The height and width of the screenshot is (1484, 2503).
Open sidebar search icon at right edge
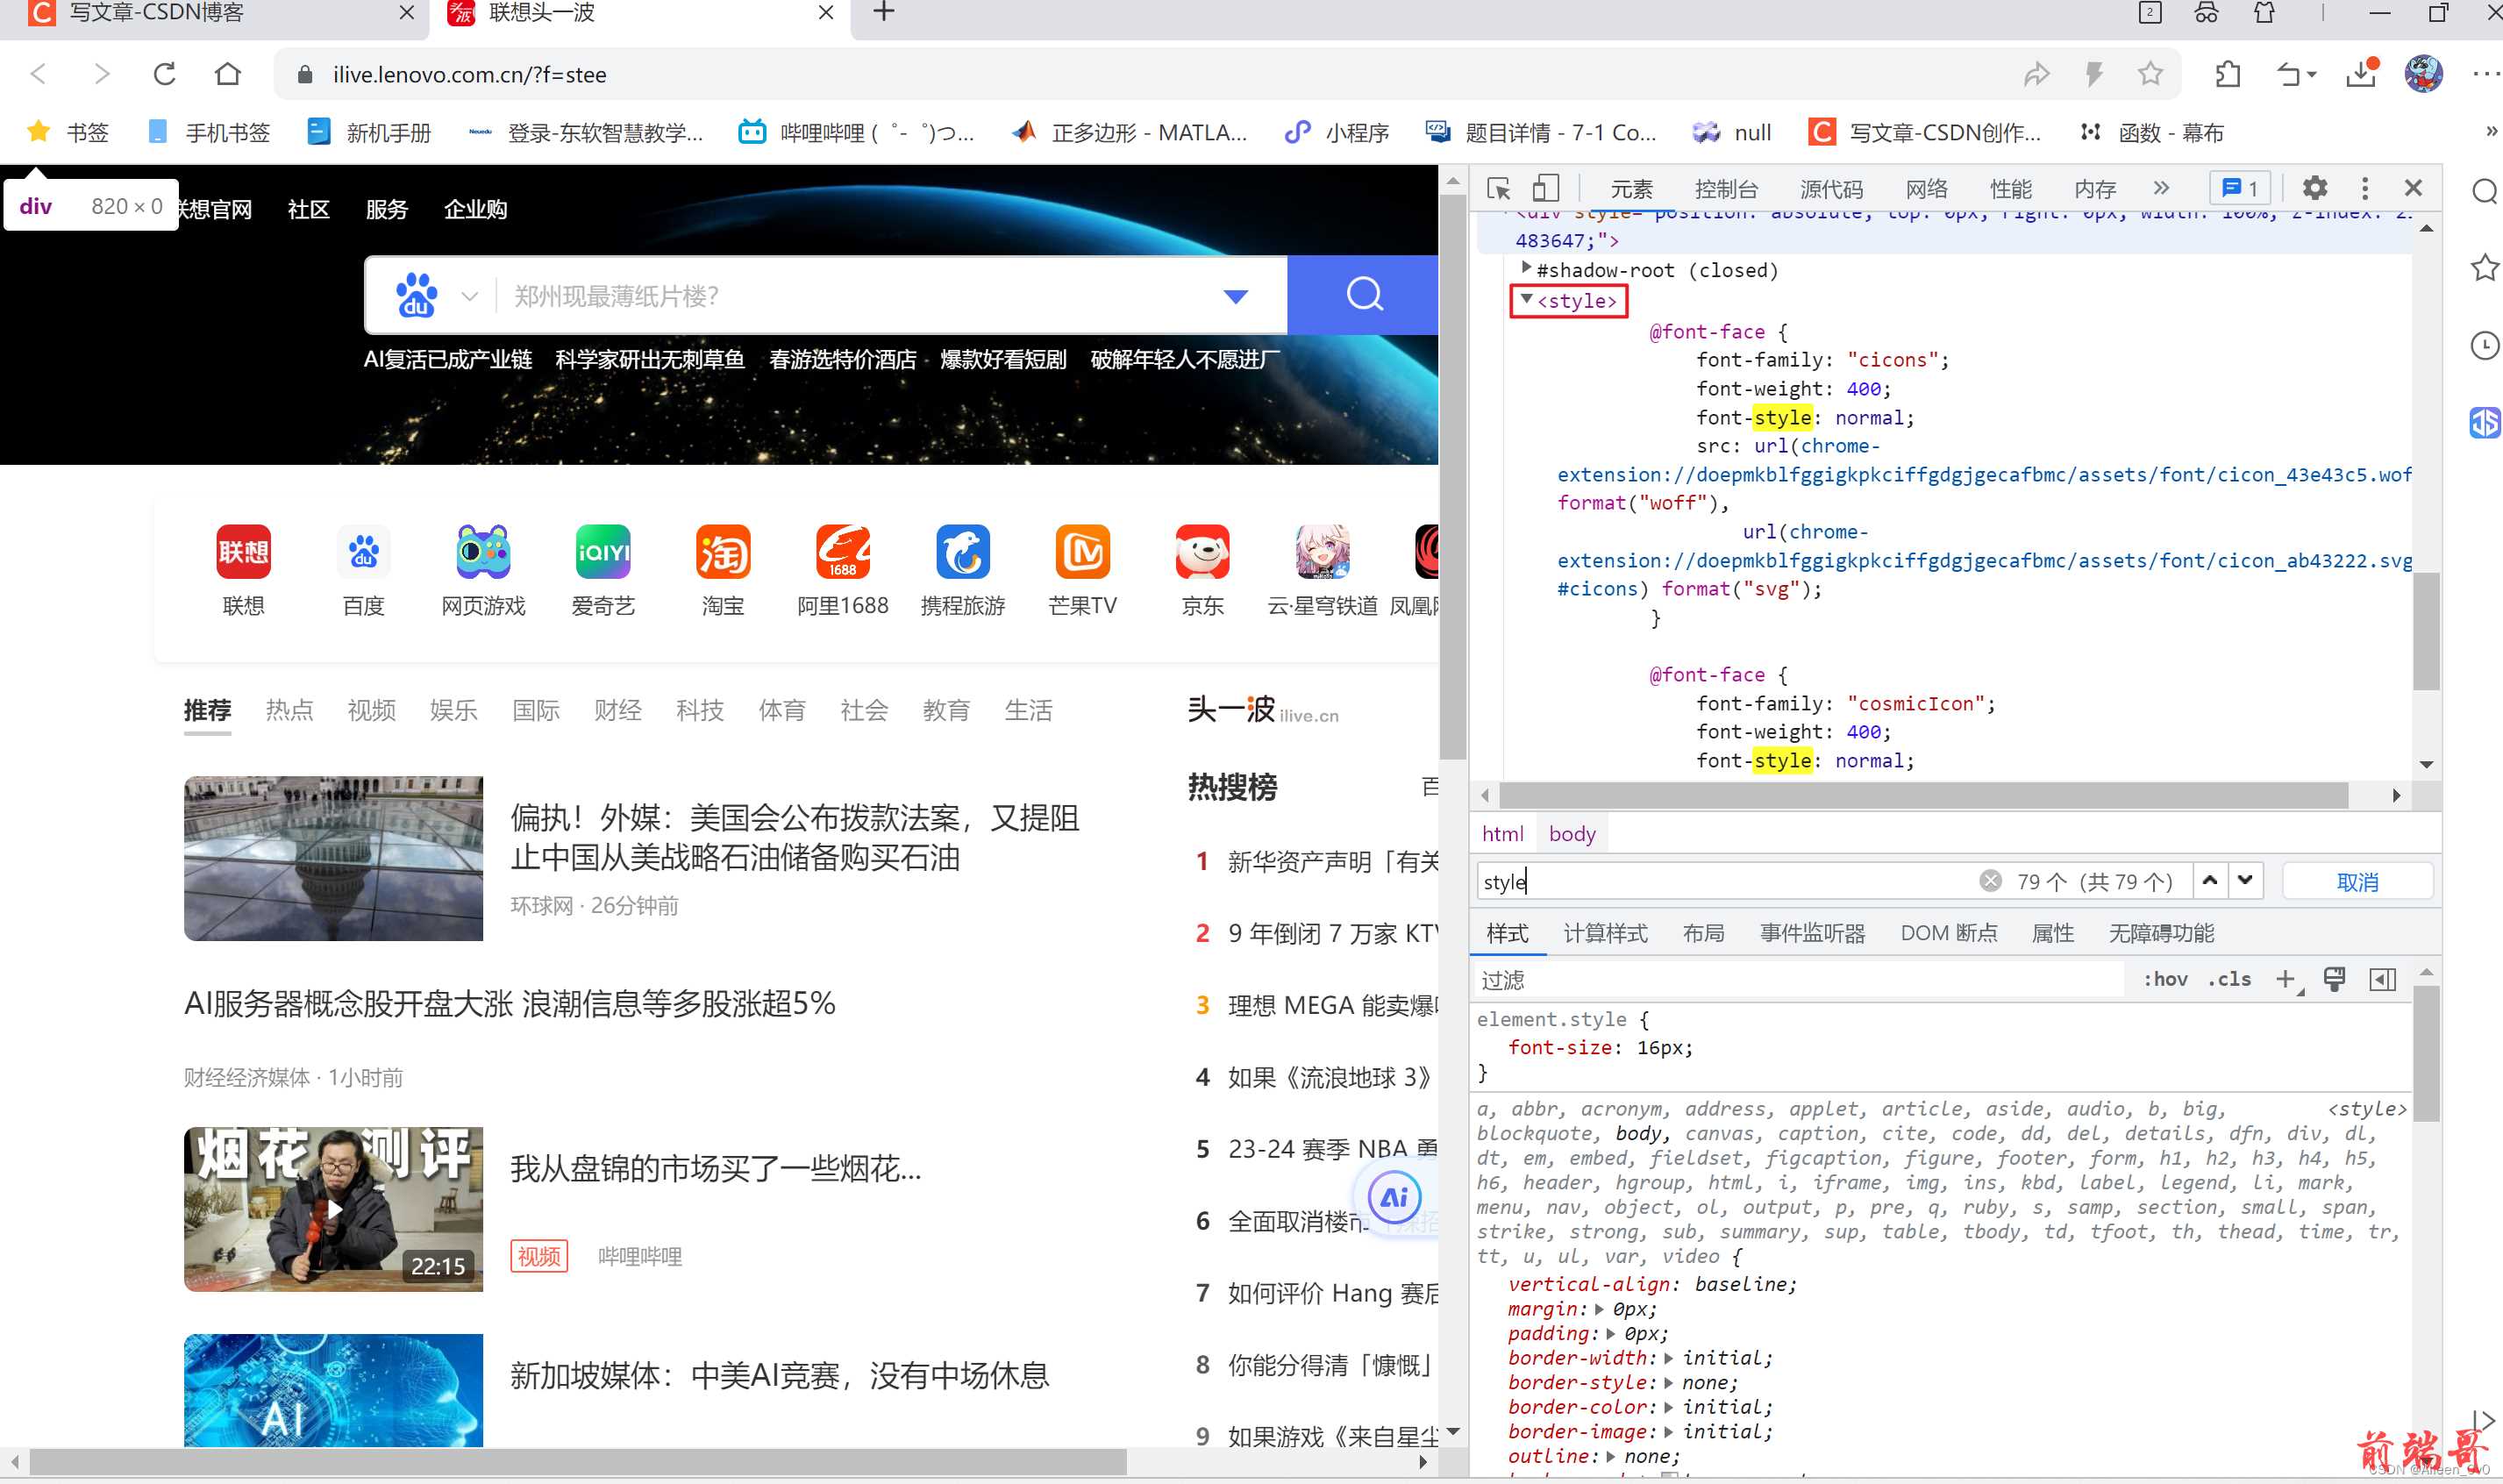pos(2484,191)
